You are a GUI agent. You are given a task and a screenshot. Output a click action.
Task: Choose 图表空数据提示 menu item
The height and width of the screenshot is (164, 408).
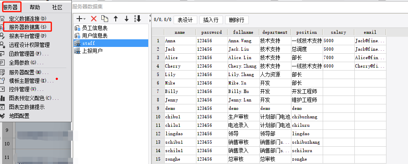point(27,107)
